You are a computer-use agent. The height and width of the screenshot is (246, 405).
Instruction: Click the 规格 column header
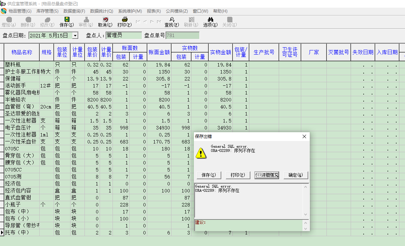tap(47, 52)
